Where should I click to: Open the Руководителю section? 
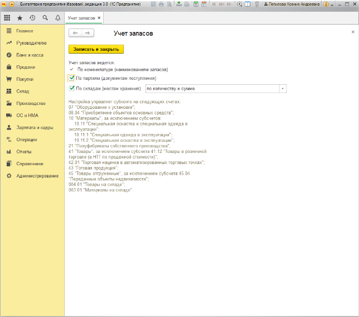[x=32, y=43]
